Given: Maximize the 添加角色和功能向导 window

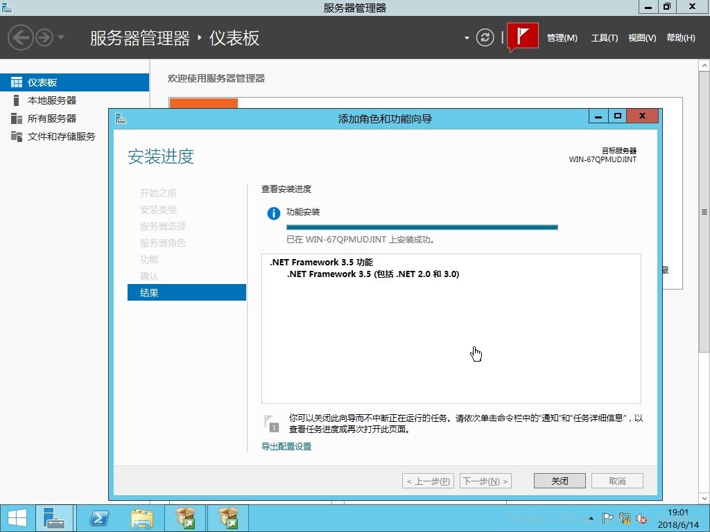Looking at the screenshot, I should (x=618, y=116).
